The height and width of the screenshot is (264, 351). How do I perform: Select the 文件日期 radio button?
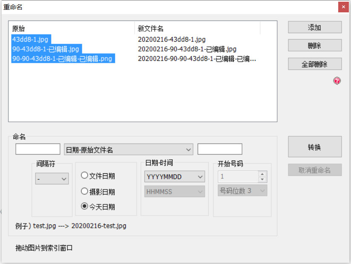coord(84,175)
